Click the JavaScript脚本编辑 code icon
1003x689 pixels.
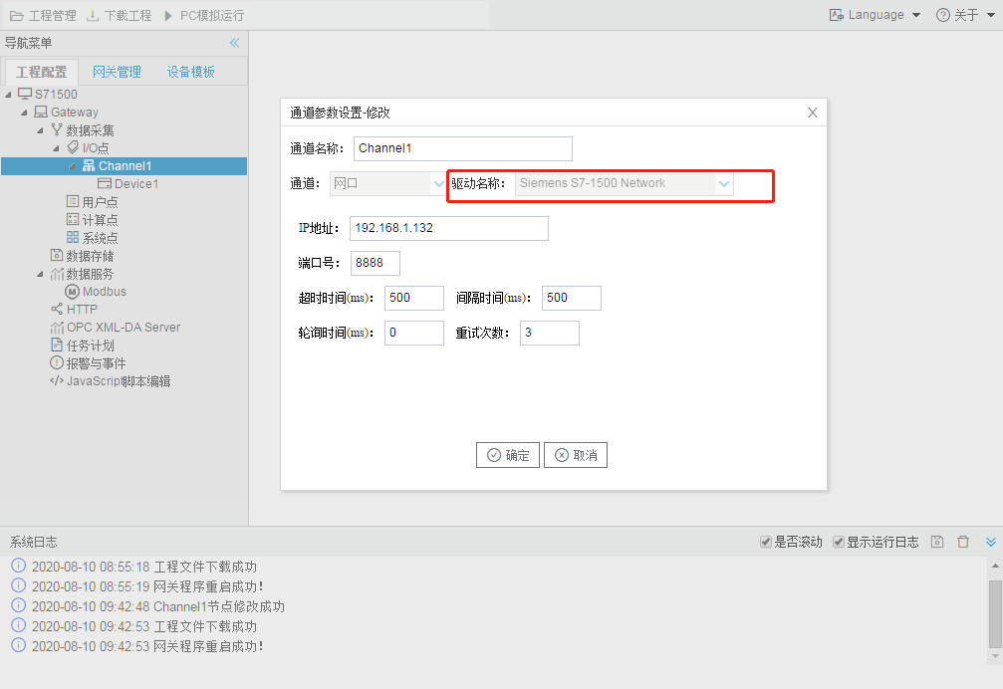pyautogui.click(x=57, y=381)
